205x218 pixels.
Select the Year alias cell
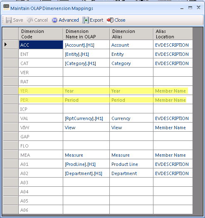[x=131, y=90]
